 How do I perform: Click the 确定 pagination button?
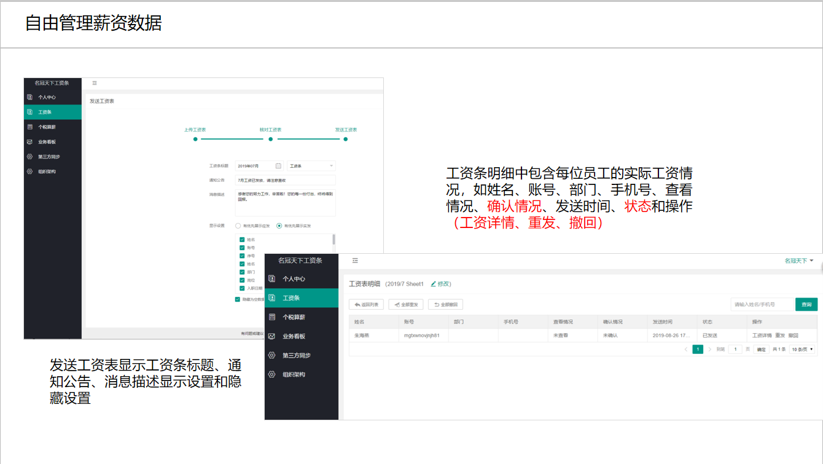pyautogui.click(x=762, y=349)
